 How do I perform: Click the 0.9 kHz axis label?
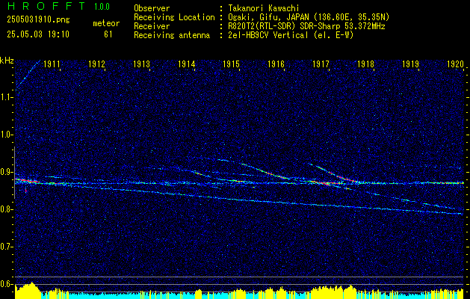(7, 172)
